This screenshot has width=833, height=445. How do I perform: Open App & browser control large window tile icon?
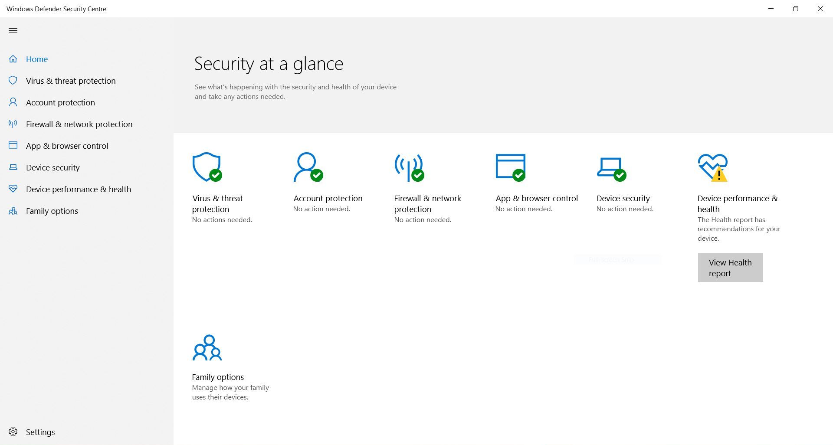point(511,167)
